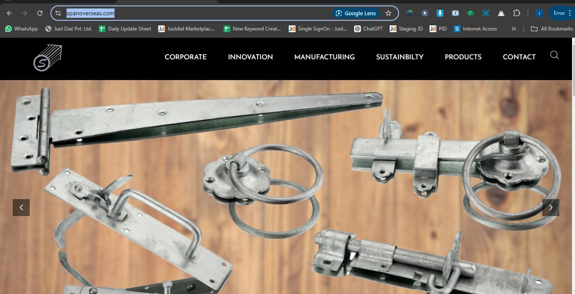Show next slide in carousel
575x294 pixels.
click(550, 208)
